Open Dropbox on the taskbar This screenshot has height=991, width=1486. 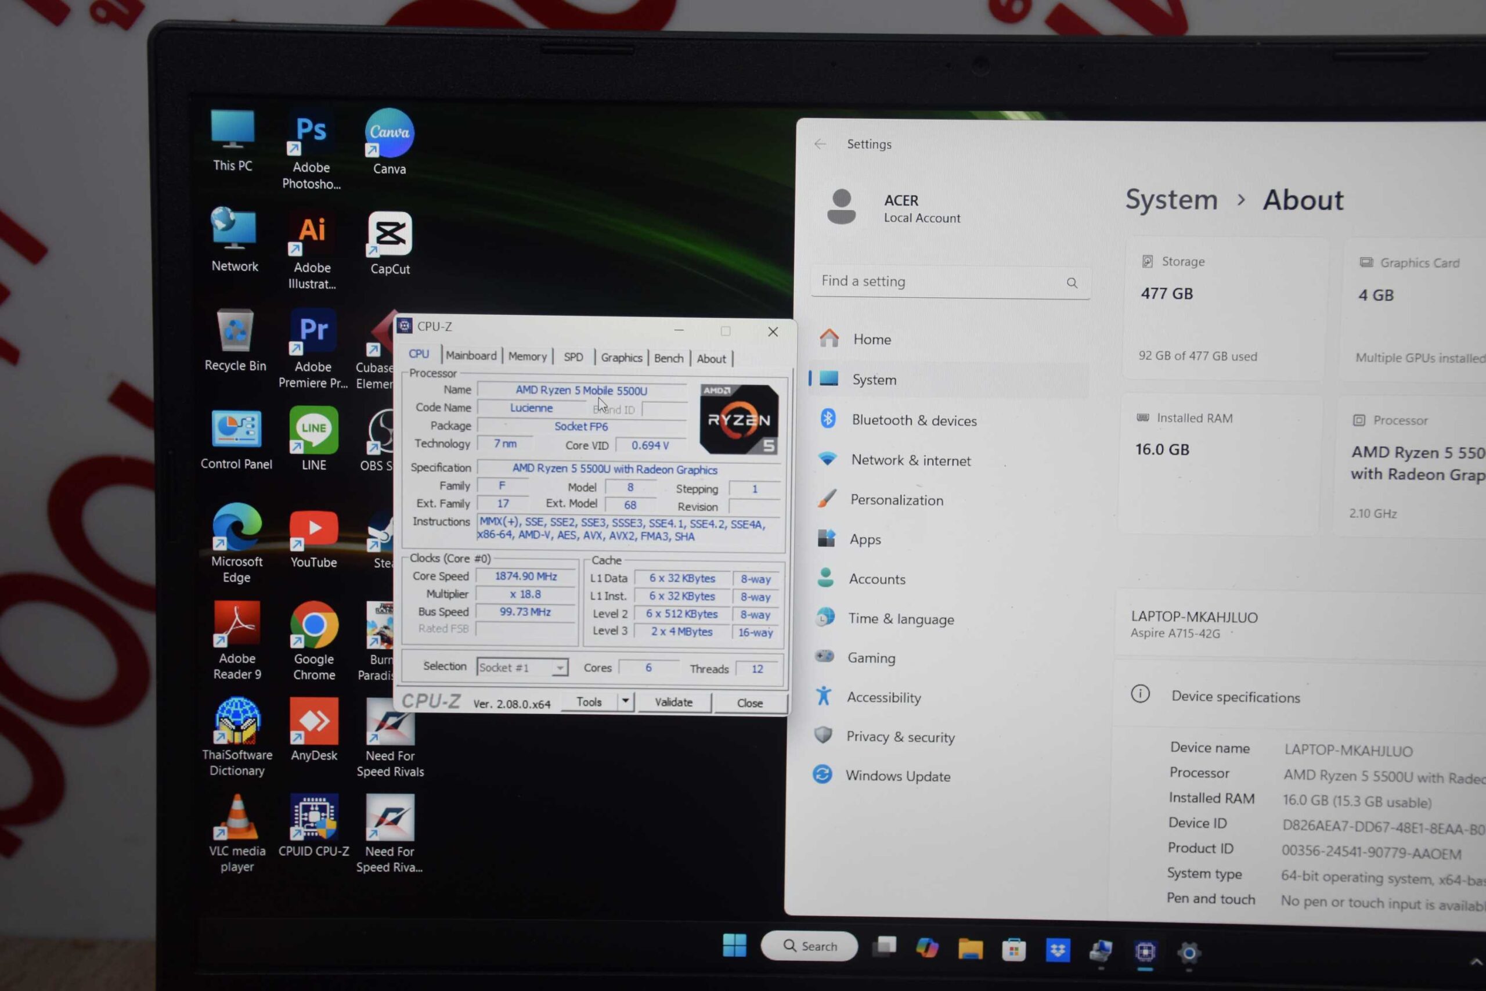coord(1058,950)
